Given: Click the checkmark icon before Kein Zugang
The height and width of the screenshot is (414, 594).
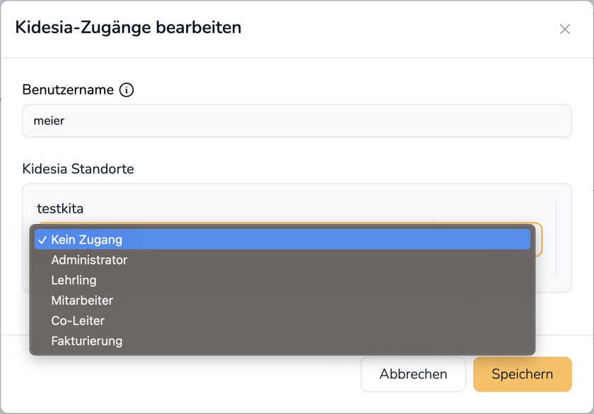Looking at the screenshot, I should coord(42,239).
